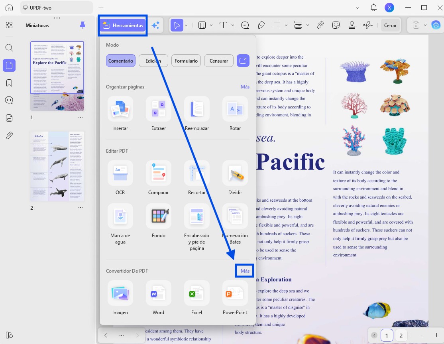444x344 pixels.
Task: Click the Cerrar button
Action: (x=390, y=26)
